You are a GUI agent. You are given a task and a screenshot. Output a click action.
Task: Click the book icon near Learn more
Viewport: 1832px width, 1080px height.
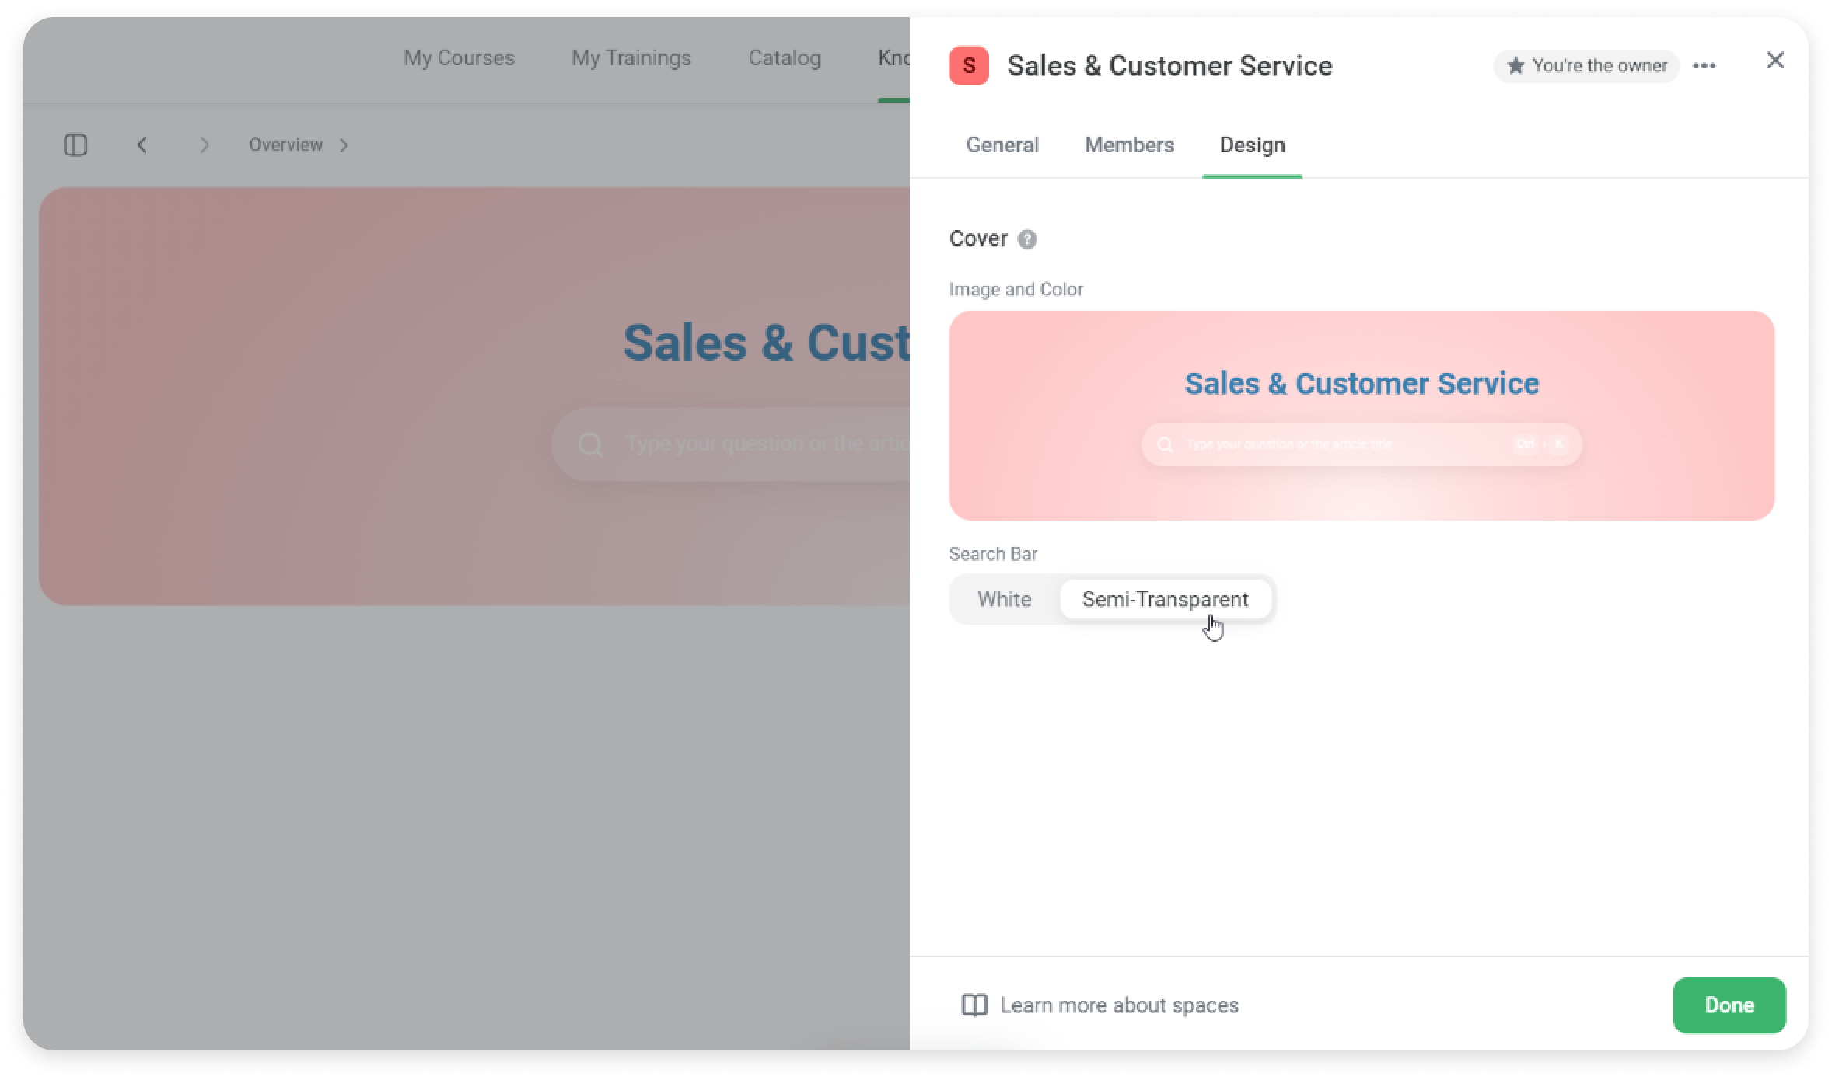974,1005
